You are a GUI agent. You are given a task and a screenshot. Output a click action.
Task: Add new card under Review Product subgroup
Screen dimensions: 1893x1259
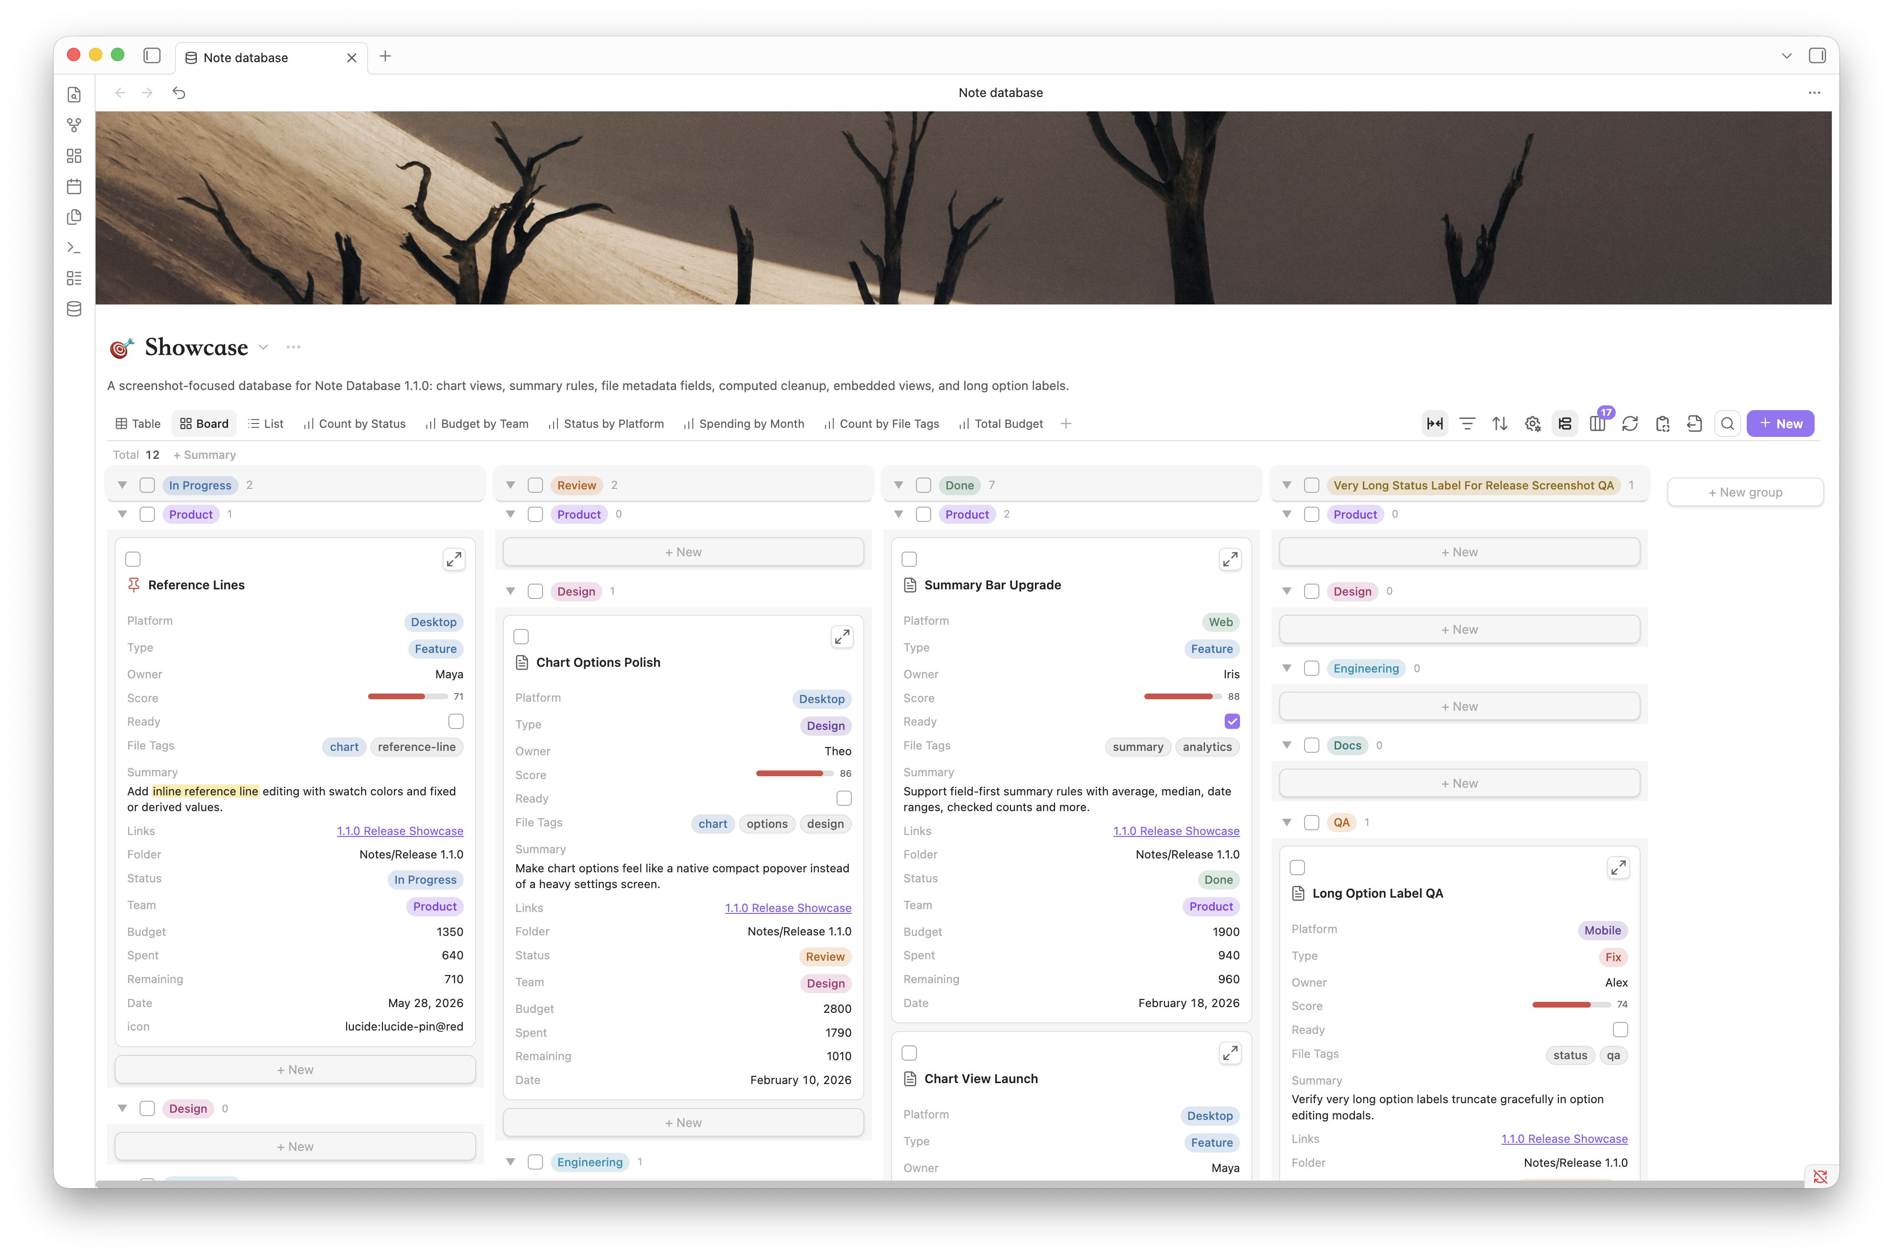(683, 552)
